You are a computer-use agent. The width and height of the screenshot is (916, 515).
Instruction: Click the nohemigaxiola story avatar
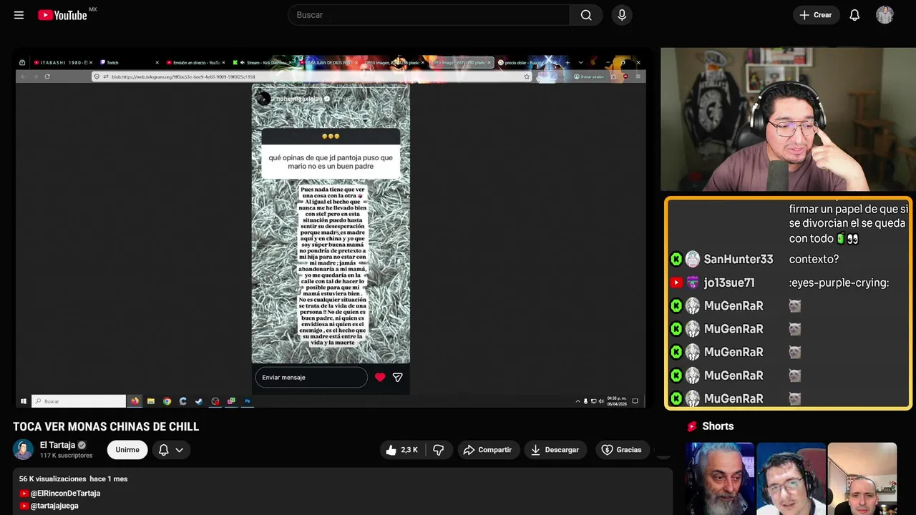[x=263, y=99]
